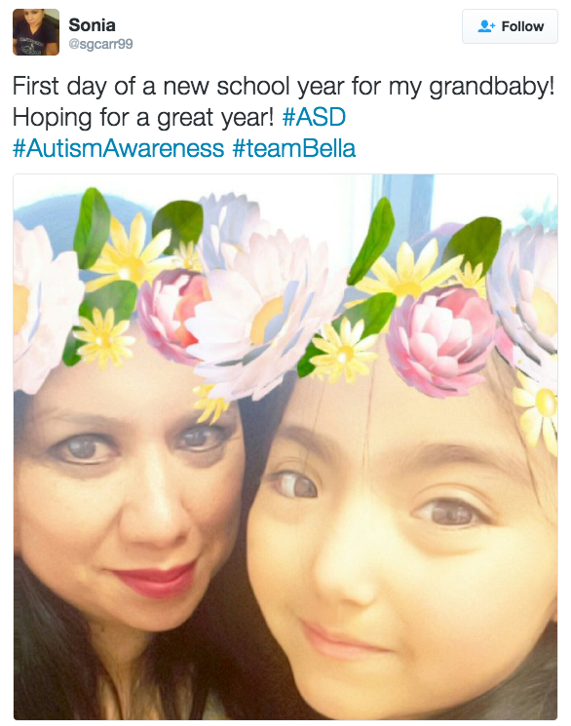
Task: Open the #AutismAwareness hashtag
Action: [x=119, y=148]
